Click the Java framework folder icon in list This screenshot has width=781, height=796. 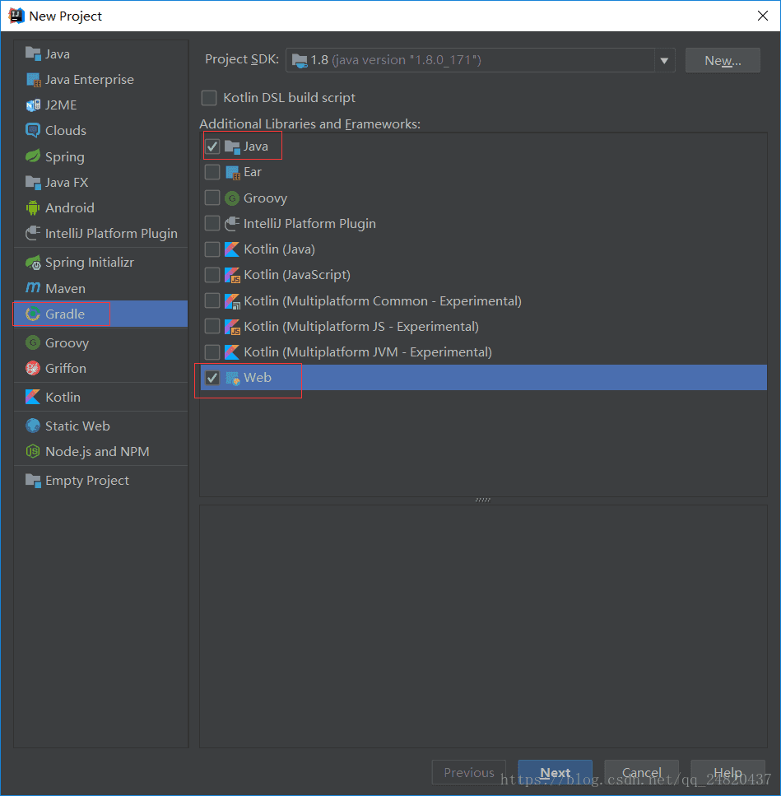[x=232, y=147]
